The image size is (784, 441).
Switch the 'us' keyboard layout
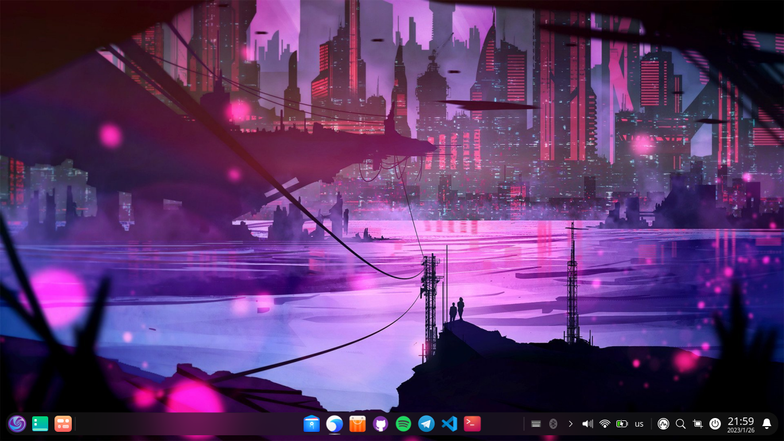coord(639,424)
